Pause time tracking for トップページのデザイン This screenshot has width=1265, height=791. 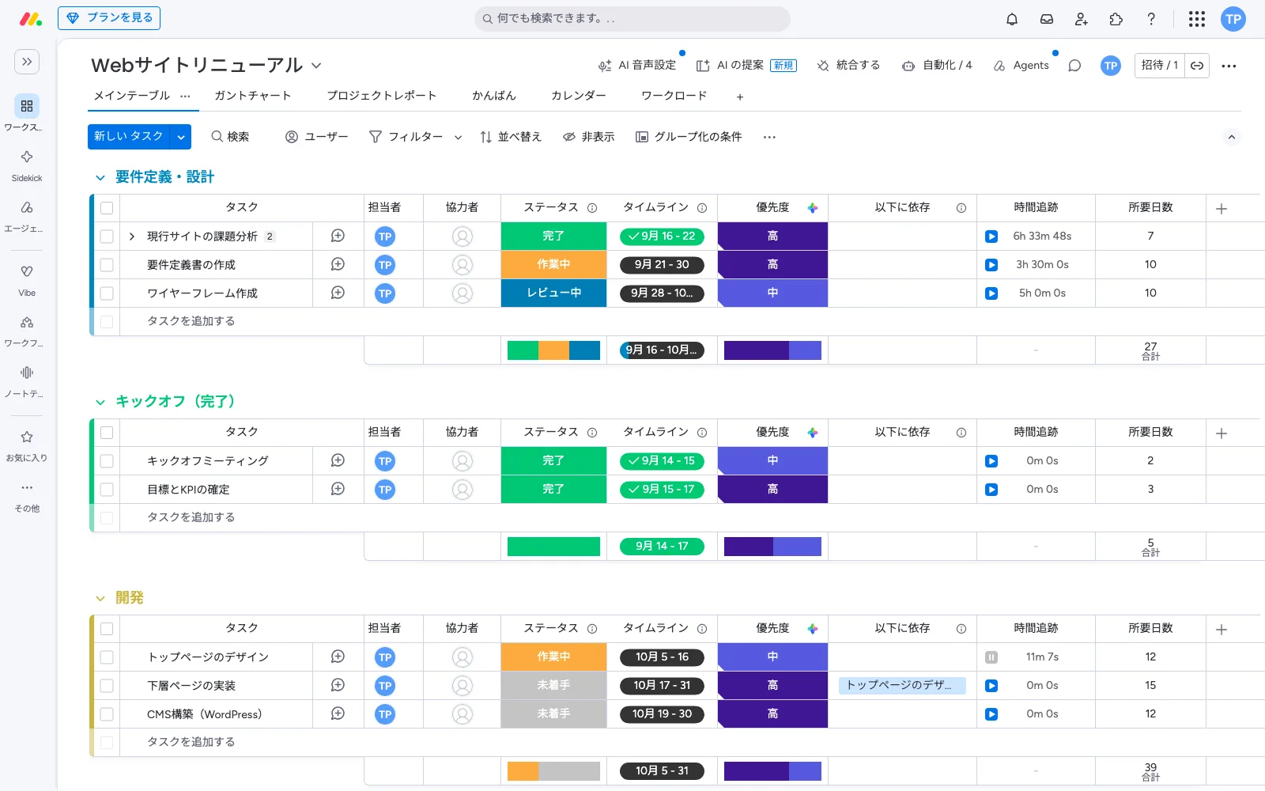[x=991, y=657]
